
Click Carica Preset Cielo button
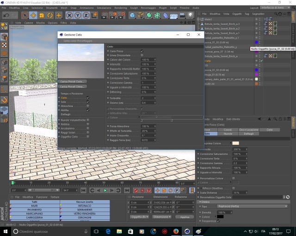(x=73, y=82)
